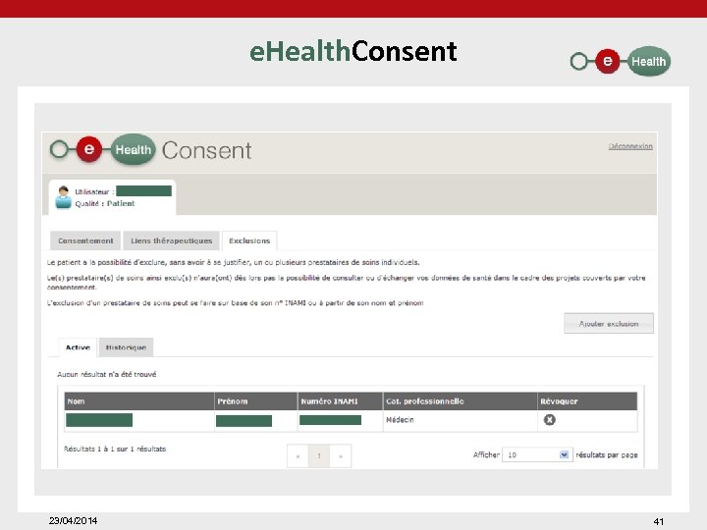Click the 'Aucun résultat n'a été trouvé' message
Screen dimensions: 707x530
(107, 374)
